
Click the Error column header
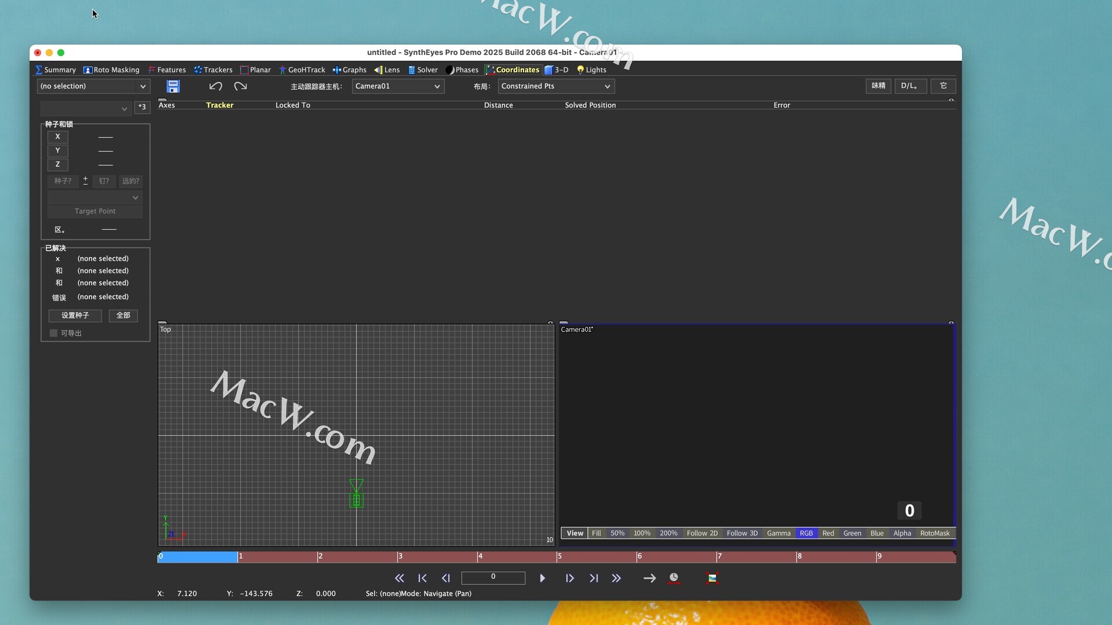pyautogui.click(x=781, y=105)
